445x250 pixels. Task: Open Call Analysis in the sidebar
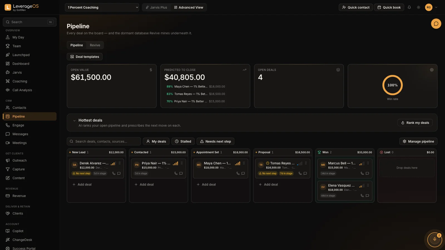[29, 90]
